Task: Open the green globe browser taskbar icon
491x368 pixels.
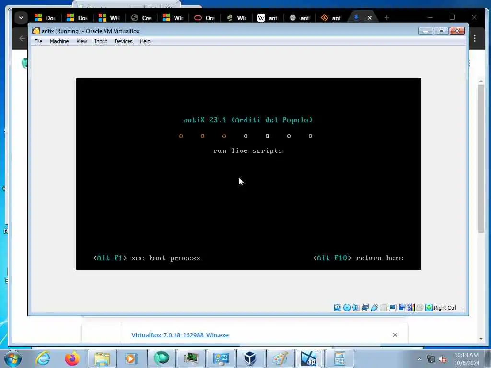Action: point(161,358)
